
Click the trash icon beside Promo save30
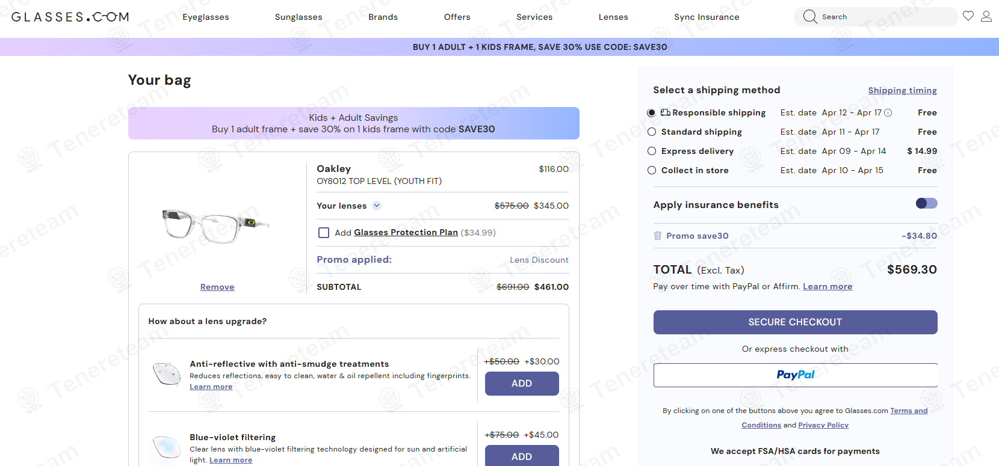tap(658, 236)
